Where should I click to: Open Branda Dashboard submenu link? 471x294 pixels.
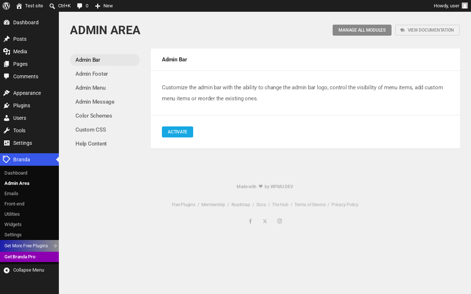(x=29, y=173)
